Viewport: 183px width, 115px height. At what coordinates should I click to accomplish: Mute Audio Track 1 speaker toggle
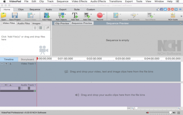click(6, 85)
